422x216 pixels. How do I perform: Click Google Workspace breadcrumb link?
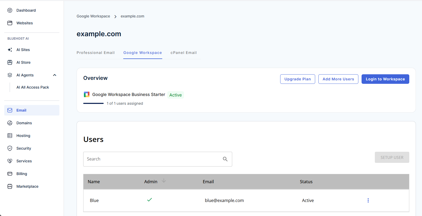(x=93, y=16)
